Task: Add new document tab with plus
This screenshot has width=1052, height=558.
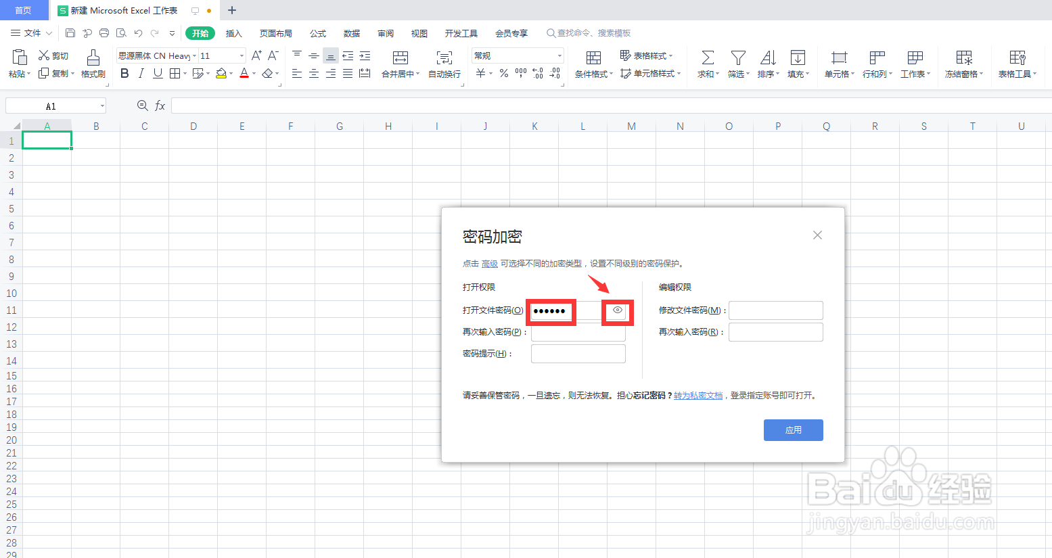Action: pos(232,10)
